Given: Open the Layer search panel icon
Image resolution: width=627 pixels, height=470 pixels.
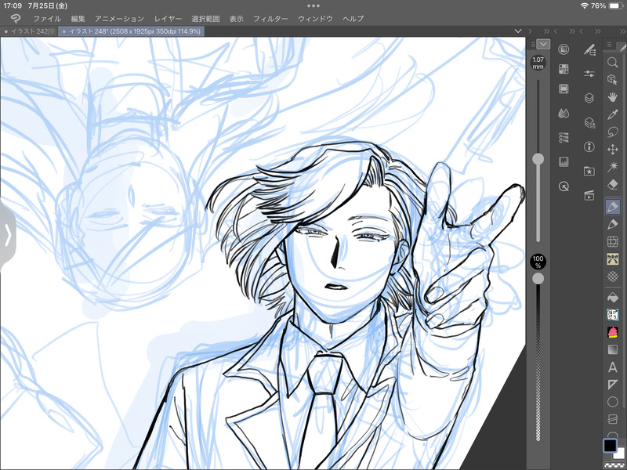Looking at the screenshot, I should pos(589,122).
